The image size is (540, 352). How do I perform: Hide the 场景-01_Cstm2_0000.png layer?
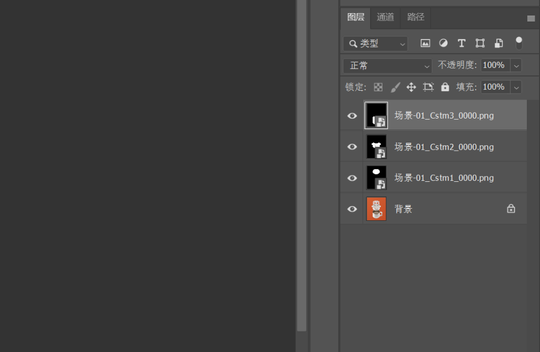352,146
